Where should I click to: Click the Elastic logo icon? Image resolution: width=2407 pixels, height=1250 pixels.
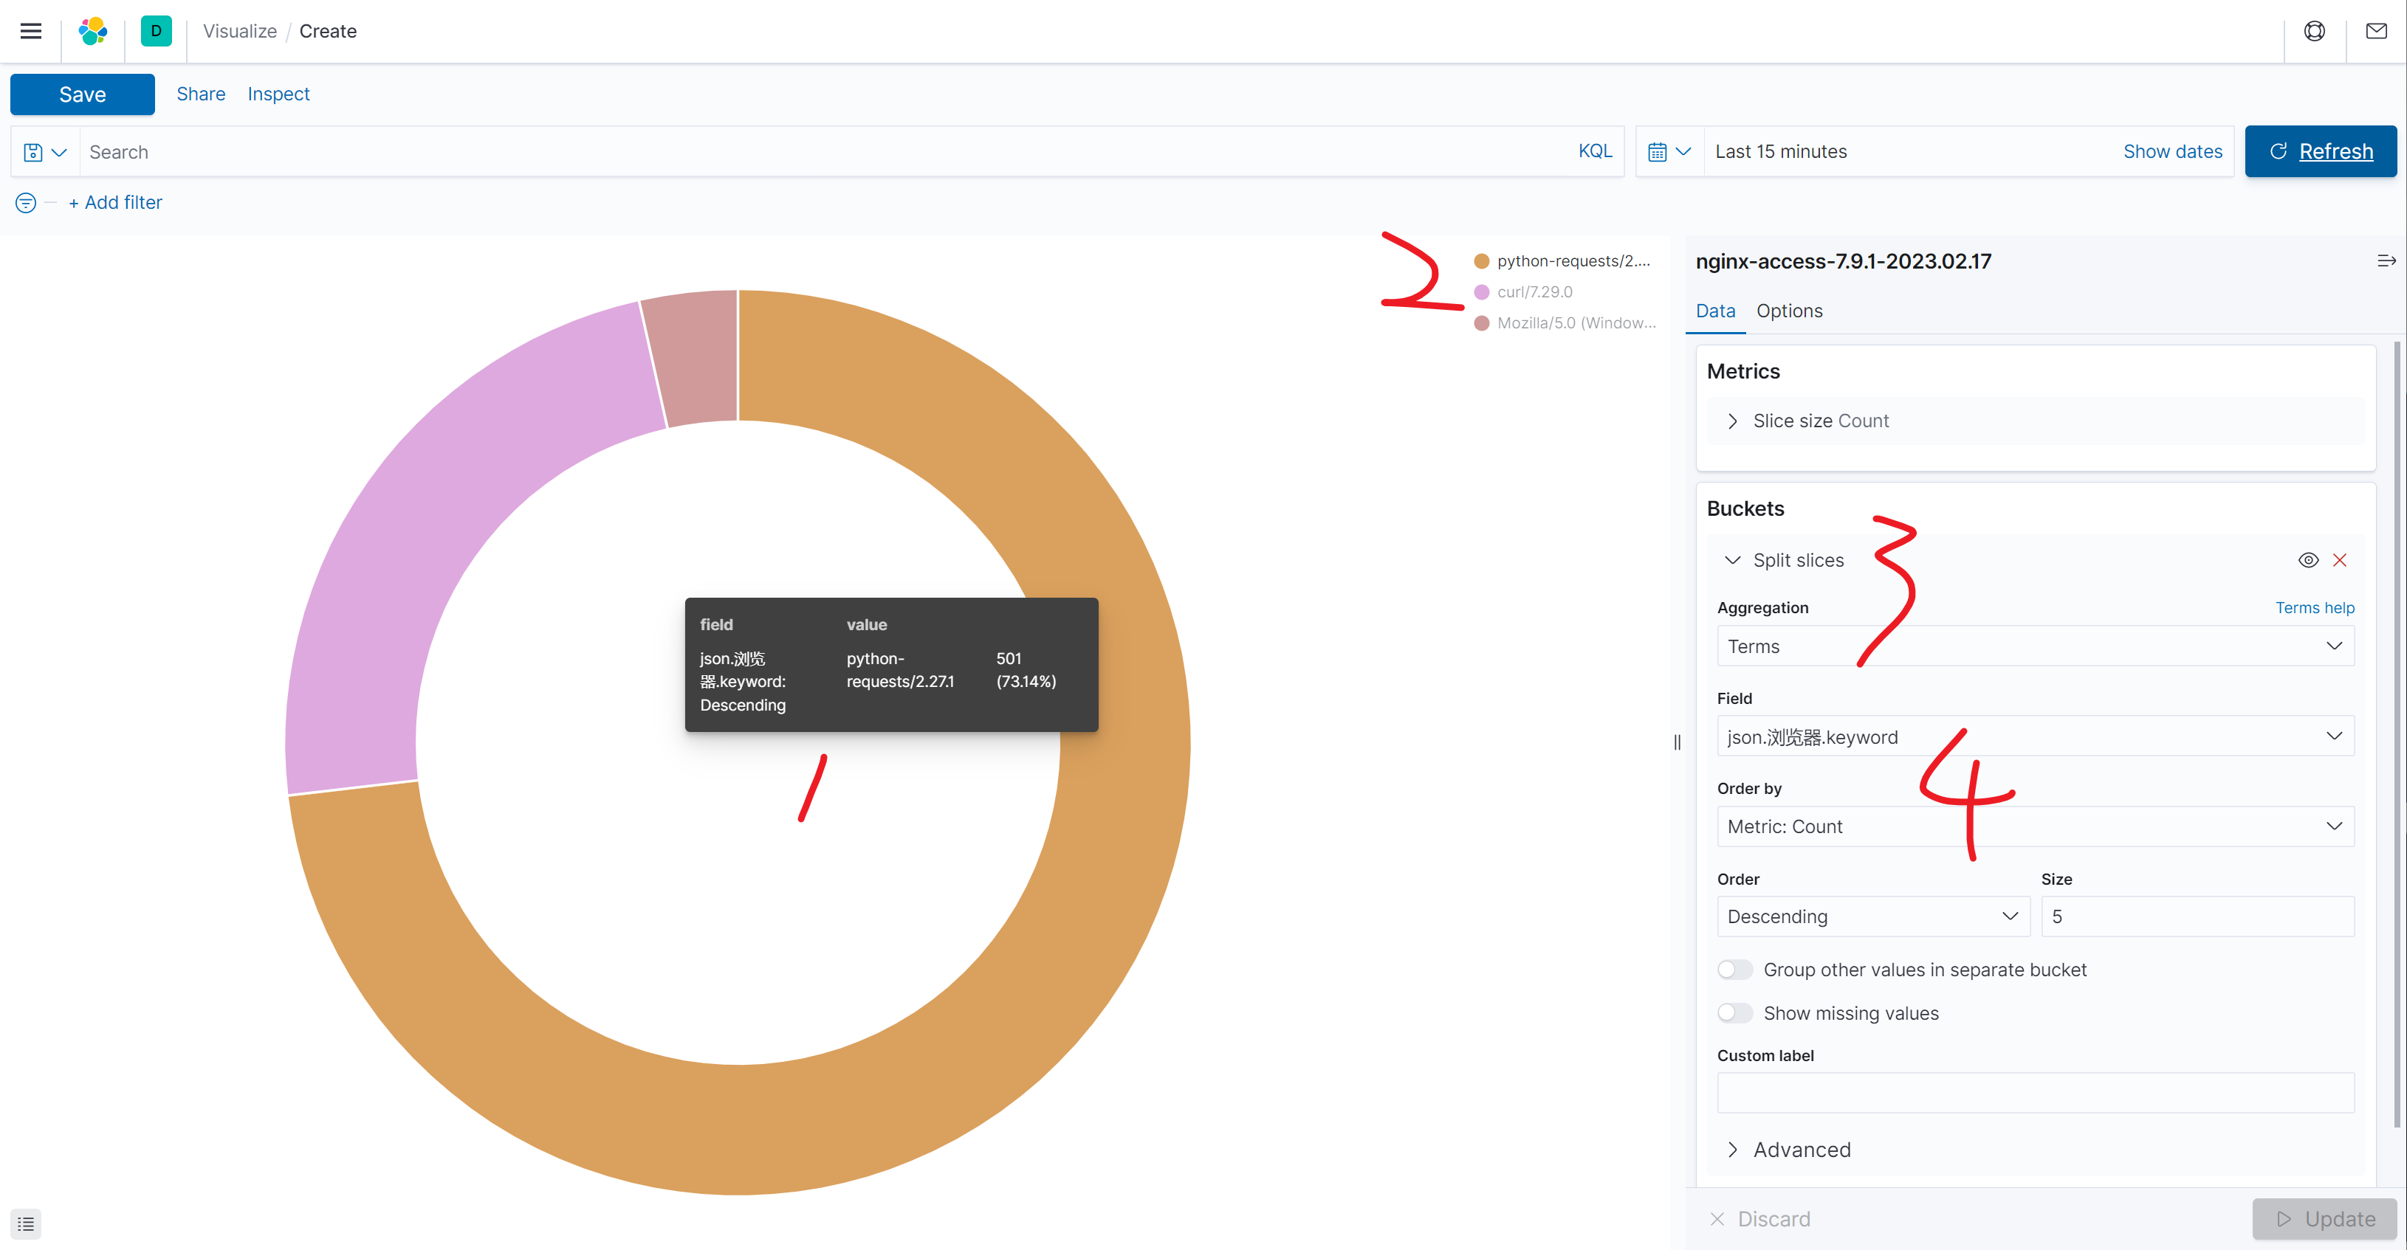tap(92, 31)
